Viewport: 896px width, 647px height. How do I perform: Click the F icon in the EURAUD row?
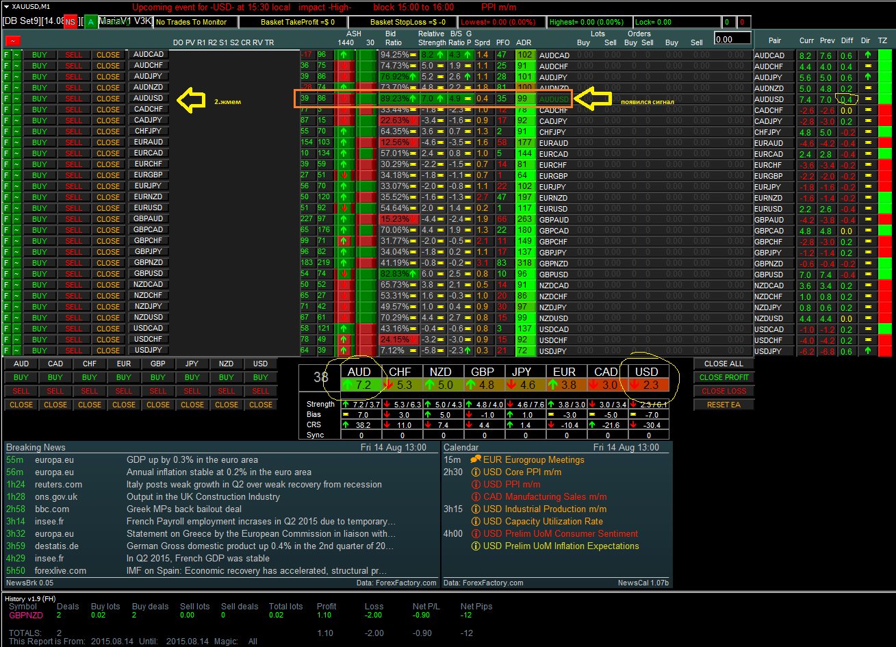click(7, 142)
